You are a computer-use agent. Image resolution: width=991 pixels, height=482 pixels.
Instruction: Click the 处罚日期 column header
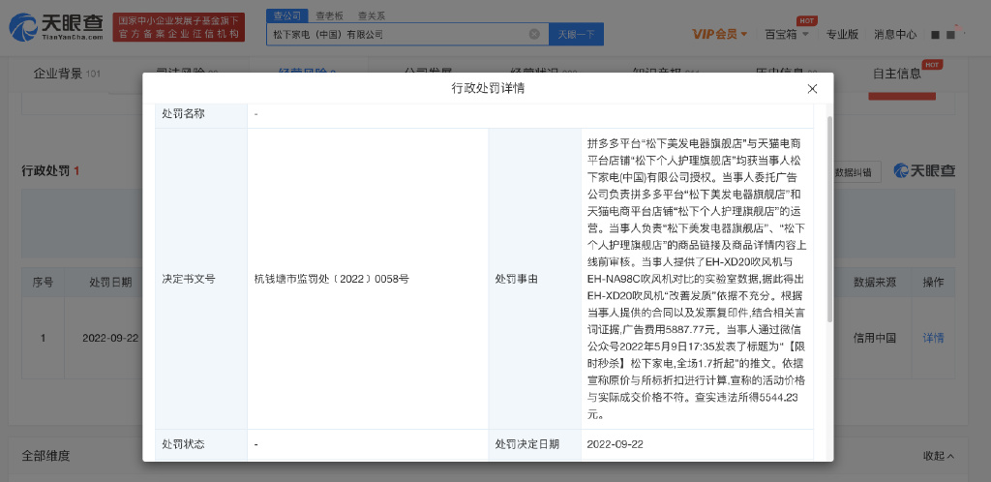point(110,283)
